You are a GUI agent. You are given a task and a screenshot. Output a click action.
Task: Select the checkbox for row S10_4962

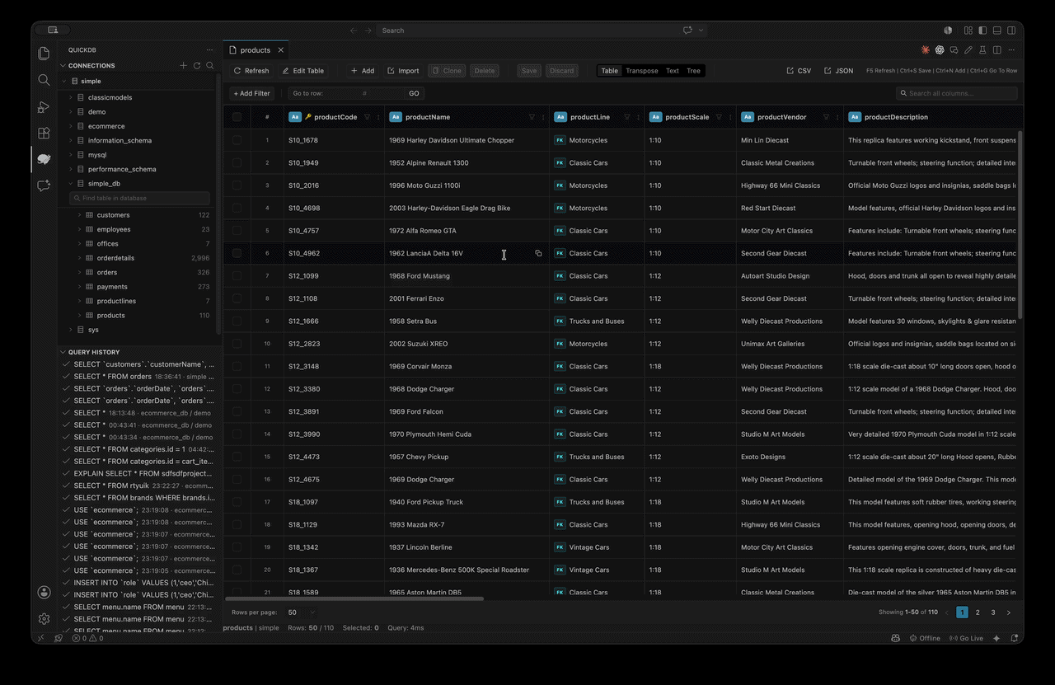point(237,253)
